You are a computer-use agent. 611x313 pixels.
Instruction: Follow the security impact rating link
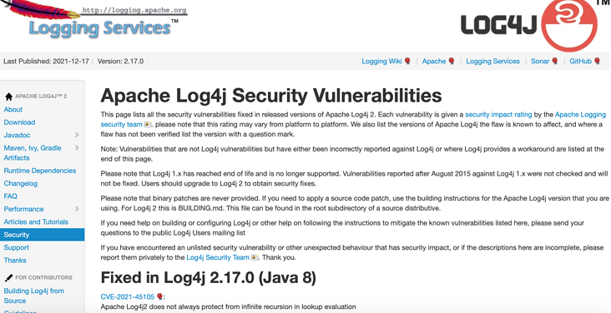coord(498,114)
